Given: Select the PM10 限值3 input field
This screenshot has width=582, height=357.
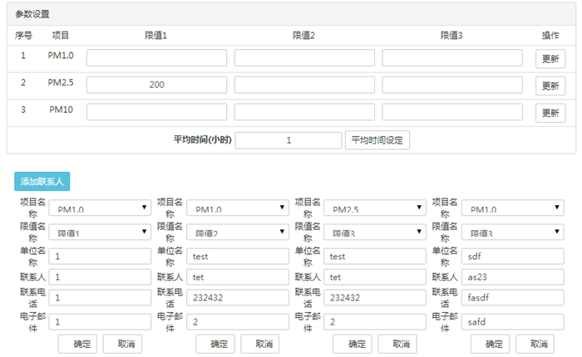Looking at the screenshot, I should click(452, 112).
